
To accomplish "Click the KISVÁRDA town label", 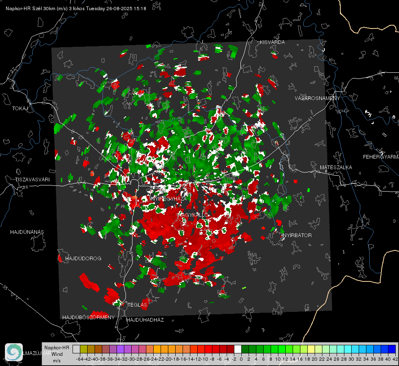I will [272, 42].
